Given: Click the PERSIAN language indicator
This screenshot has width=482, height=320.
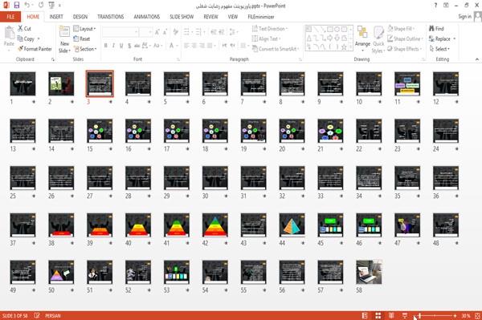Looking at the screenshot, I should 53,315.
